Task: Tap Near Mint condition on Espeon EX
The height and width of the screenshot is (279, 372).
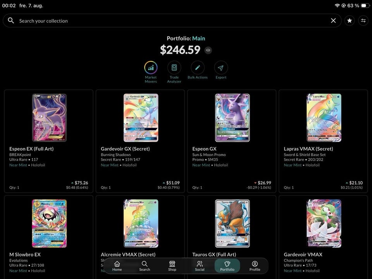Action: click(18, 165)
